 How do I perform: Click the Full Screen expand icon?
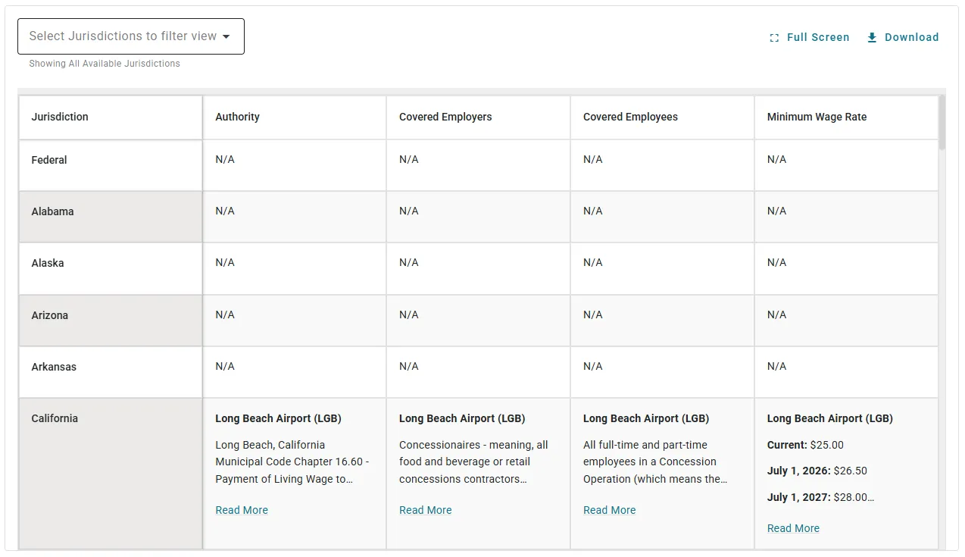[774, 36]
